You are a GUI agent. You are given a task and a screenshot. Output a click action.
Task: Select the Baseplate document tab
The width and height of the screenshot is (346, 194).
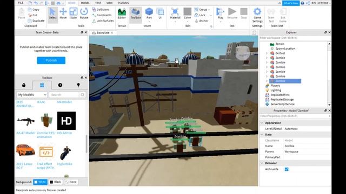point(103,33)
